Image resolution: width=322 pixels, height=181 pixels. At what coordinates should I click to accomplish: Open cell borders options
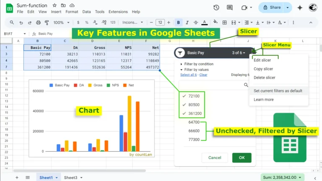point(225,23)
